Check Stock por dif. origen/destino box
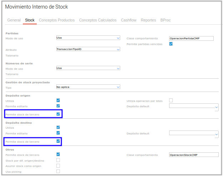Image resolution: width=223 pixels, height=177 pixels. point(58,160)
